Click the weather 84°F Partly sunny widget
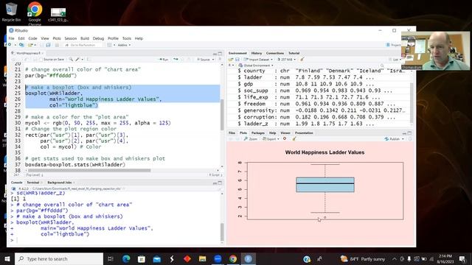The width and height of the screenshot is (472, 265). pos(363,258)
